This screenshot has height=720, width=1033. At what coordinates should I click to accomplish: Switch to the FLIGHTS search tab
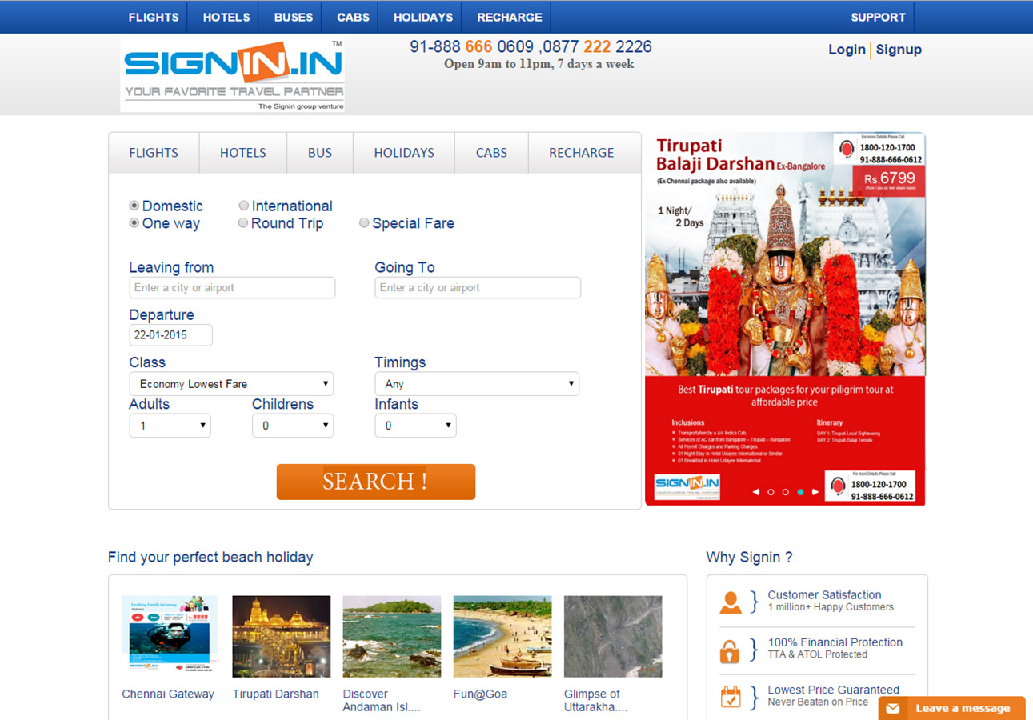pyautogui.click(x=154, y=153)
